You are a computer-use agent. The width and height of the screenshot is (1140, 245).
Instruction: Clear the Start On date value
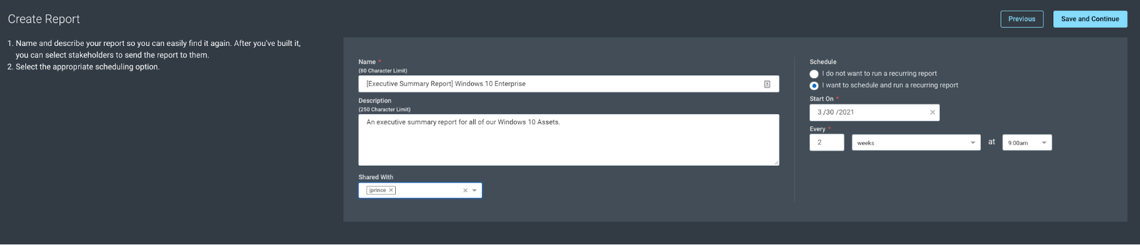[932, 112]
